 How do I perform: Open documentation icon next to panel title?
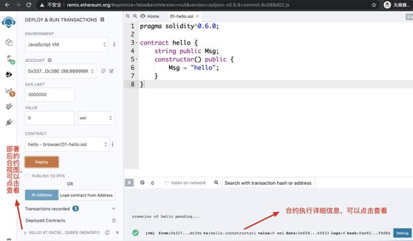102,20
